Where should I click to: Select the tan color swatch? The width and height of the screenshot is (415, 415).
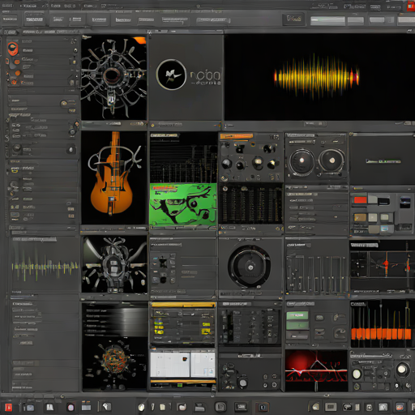click(x=360, y=217)
